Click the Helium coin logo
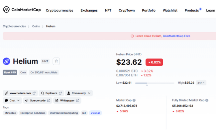The image size is (216, 133). (x=6, y=61)
